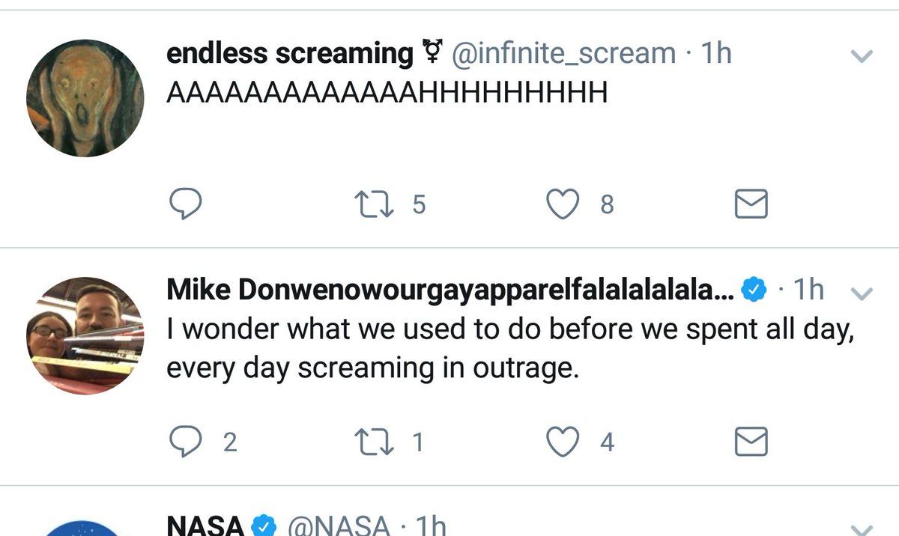This screenshot has height=536, width=899.
Task: Like the endless screaming tweet
Action: coord(564,204)
